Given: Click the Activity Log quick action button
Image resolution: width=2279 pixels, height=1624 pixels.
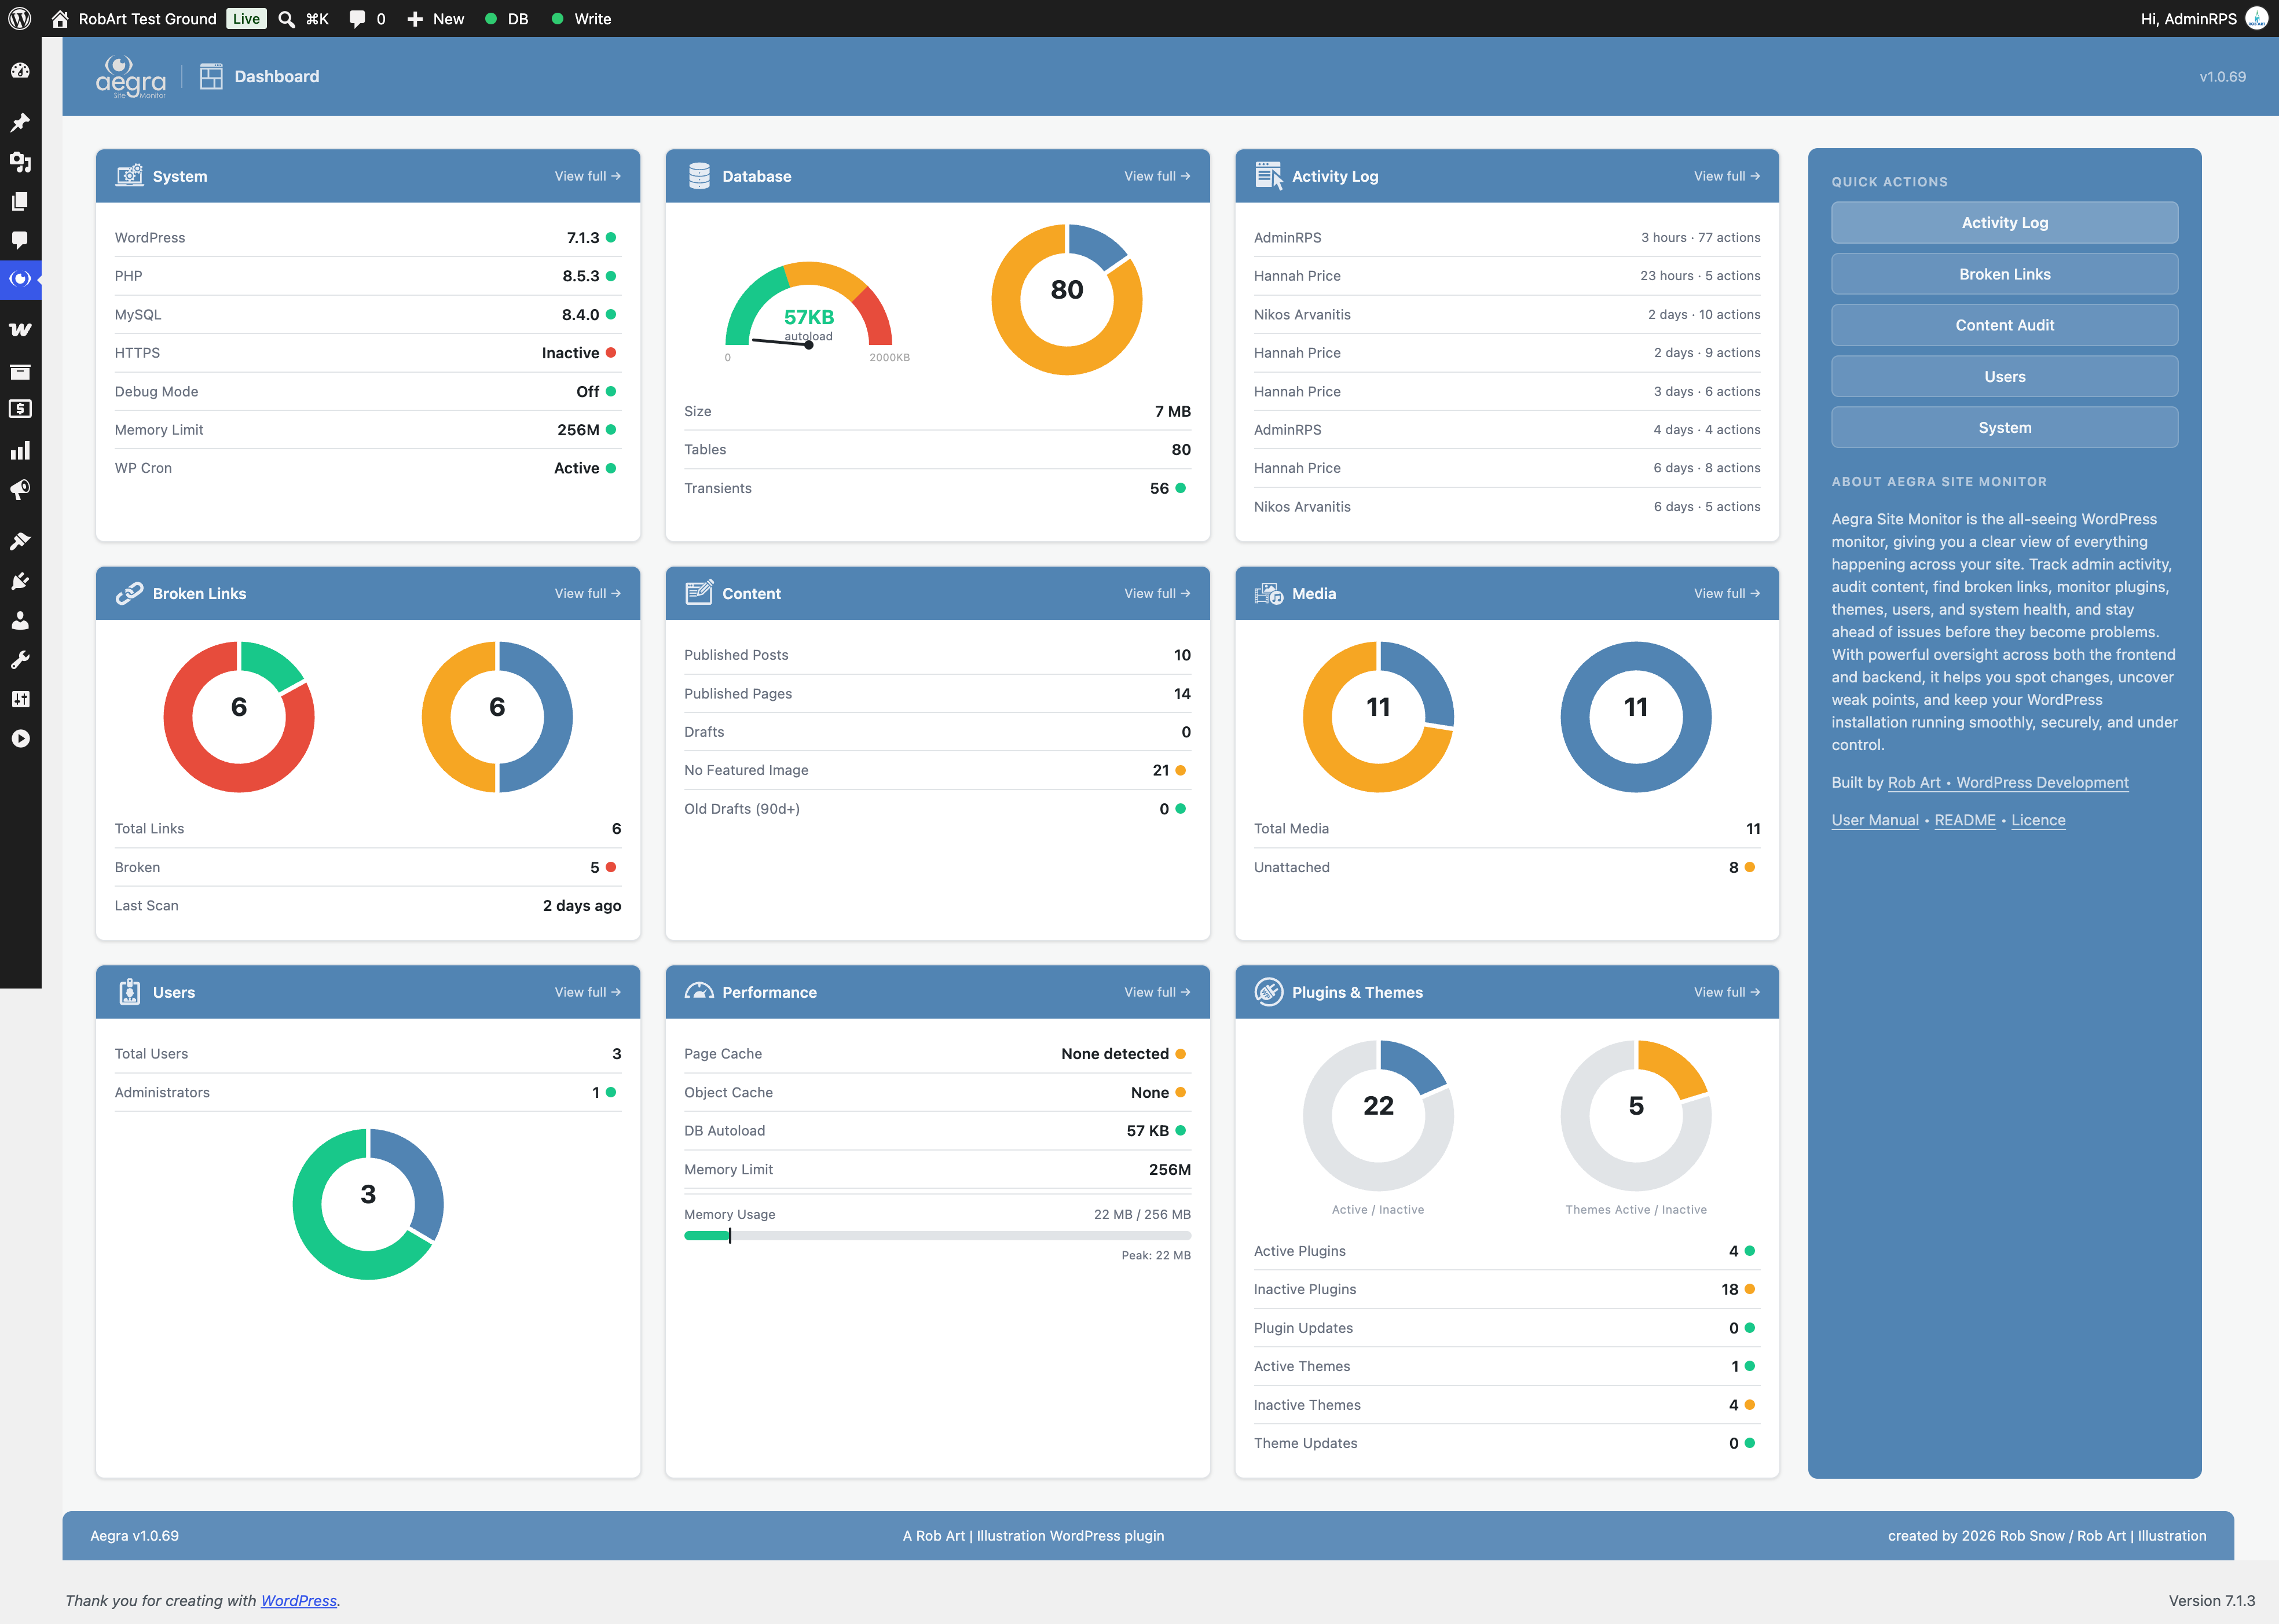Looking at the screenshot, I should coord(2004,223).
